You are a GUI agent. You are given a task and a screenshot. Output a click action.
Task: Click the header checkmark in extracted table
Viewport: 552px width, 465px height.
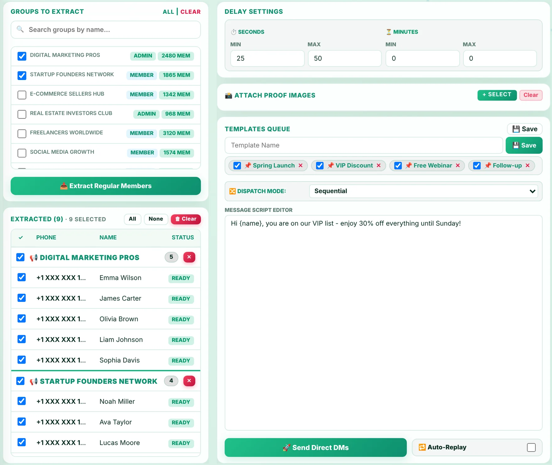(21, 238)
